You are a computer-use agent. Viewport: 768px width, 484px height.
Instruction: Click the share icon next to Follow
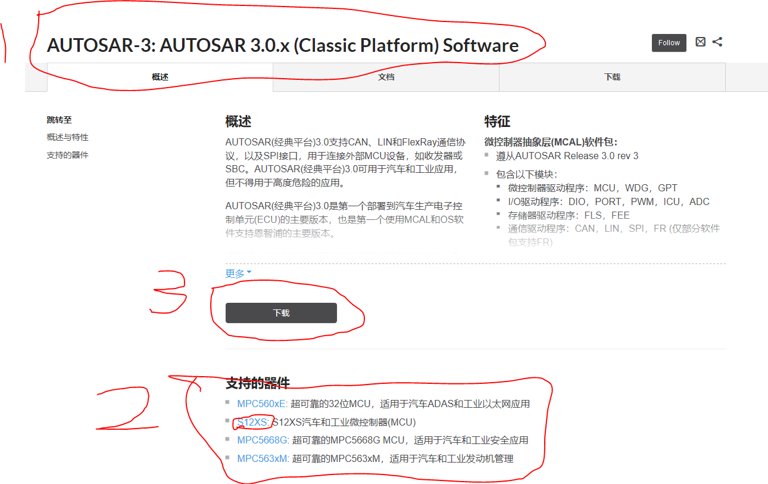tap(717, 42)
